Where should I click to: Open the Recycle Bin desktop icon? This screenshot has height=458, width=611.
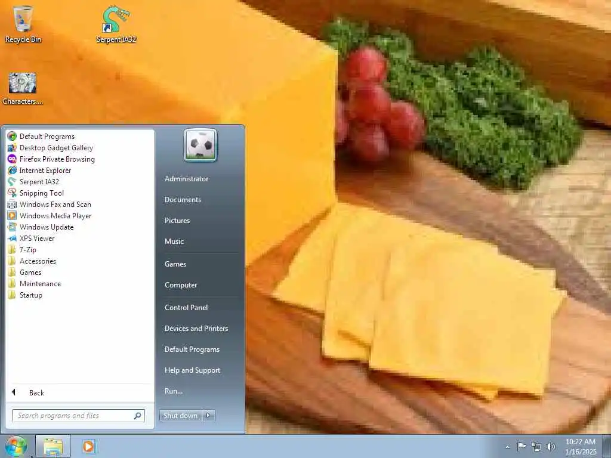tap(23, 24)
